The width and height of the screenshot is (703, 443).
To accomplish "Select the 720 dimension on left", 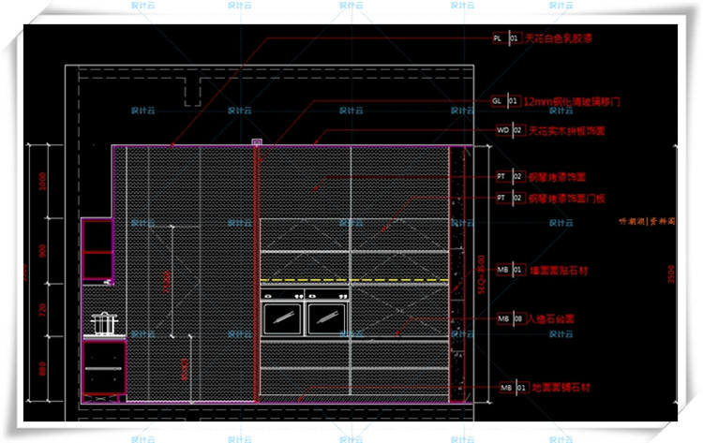I will (x=42, y=309).
